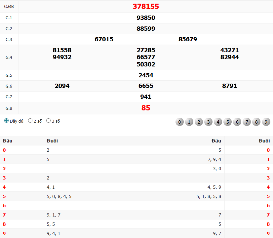This screenshot has height=238, width=273.
Task: Click the special prize number 378155
Action: click(x=146, y=6)
